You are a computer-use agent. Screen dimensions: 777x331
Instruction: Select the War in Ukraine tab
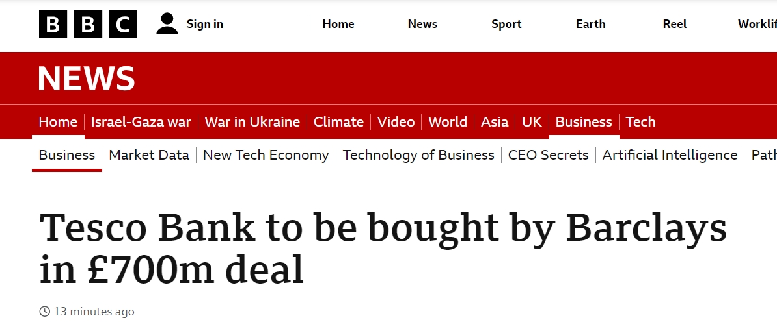tap(252, 122)
